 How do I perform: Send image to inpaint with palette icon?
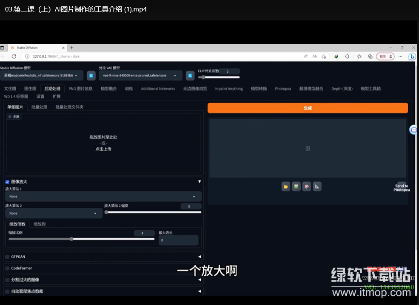click(307, 186)
